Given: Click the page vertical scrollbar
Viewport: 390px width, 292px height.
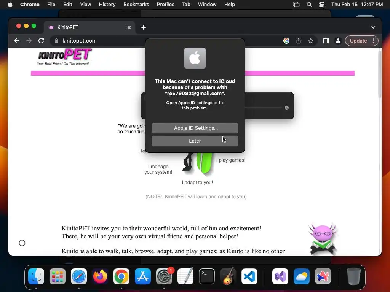Looking at the screenshot, I should pyautogui.click(x=380, y=75).
